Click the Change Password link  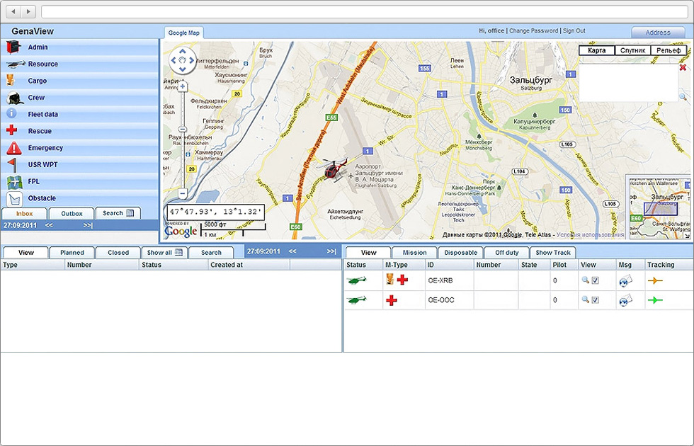coord(533,30)
